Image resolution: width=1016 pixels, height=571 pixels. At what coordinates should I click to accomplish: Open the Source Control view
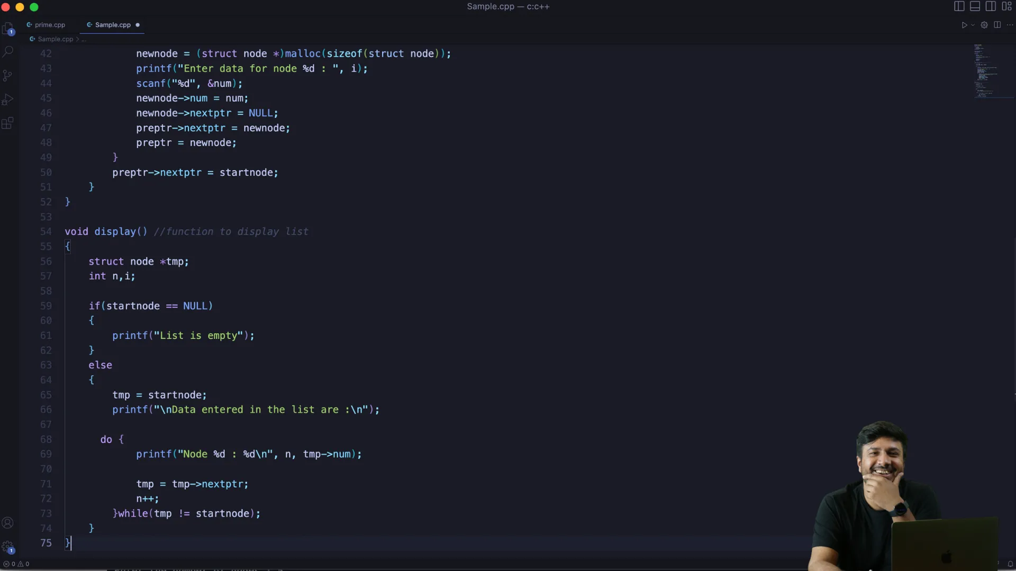tap(8, 76)
